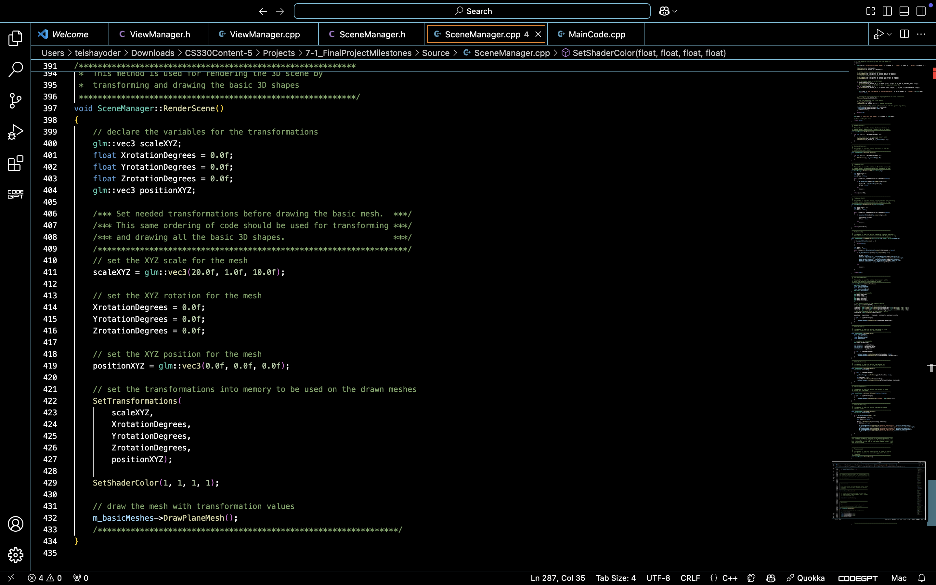Image resolution: width=936 pixels, height=585 pixels.
Task: Open the Source Control view
Action: (x=16, y=101)
